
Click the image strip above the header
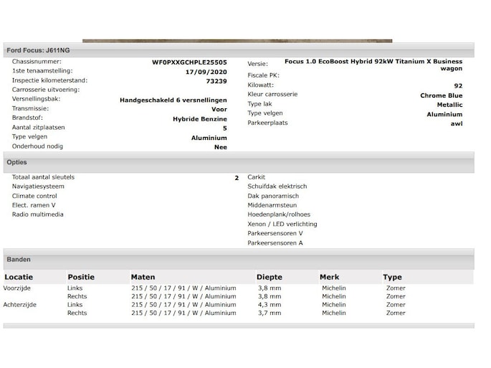click(x=237, y=41)
